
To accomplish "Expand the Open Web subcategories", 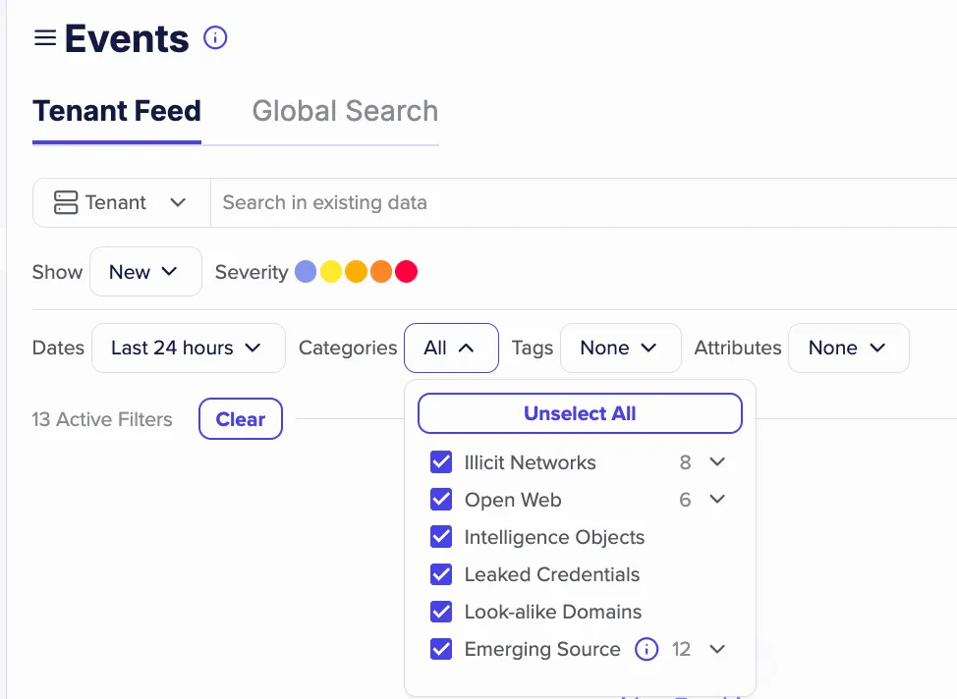I will pos(717,500).
